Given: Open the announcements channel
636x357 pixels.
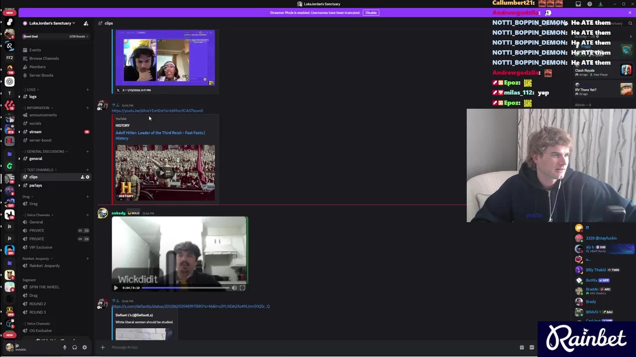Looking at the screenshot, I should pos(43,115).
